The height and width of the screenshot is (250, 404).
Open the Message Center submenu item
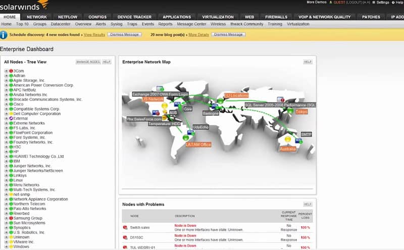(x=191, y=24)
